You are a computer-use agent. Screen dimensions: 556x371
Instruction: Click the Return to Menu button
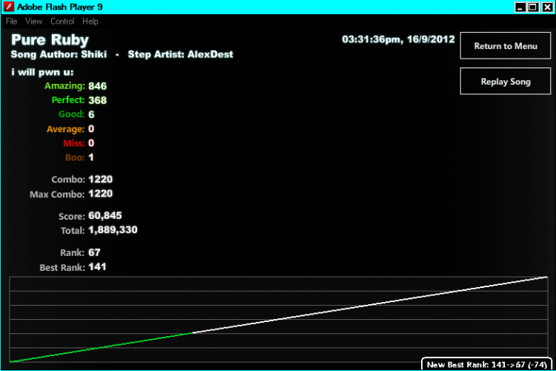[506, 46]
